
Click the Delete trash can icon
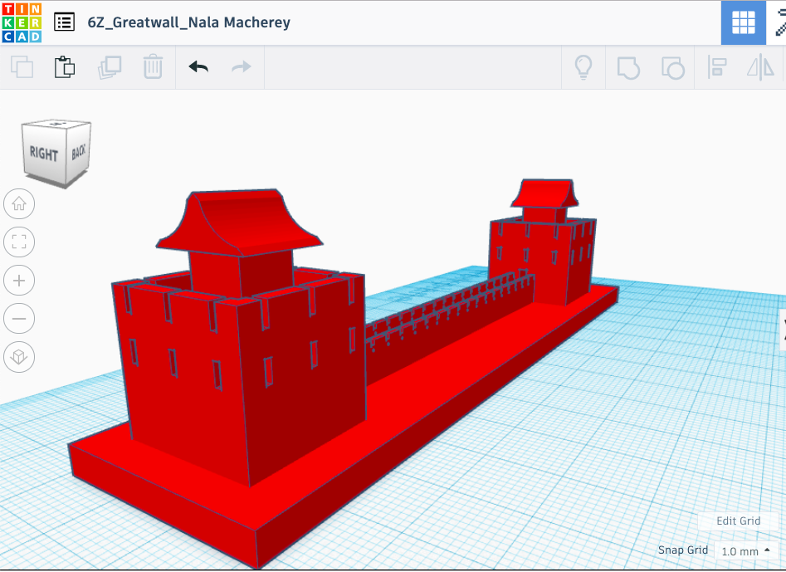click(153, 67)
